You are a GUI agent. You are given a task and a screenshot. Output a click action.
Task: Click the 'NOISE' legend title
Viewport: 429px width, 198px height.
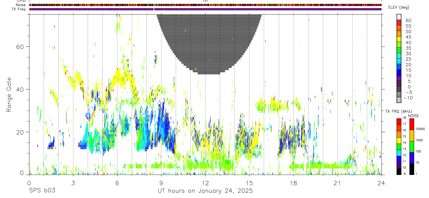pos(413,116)
